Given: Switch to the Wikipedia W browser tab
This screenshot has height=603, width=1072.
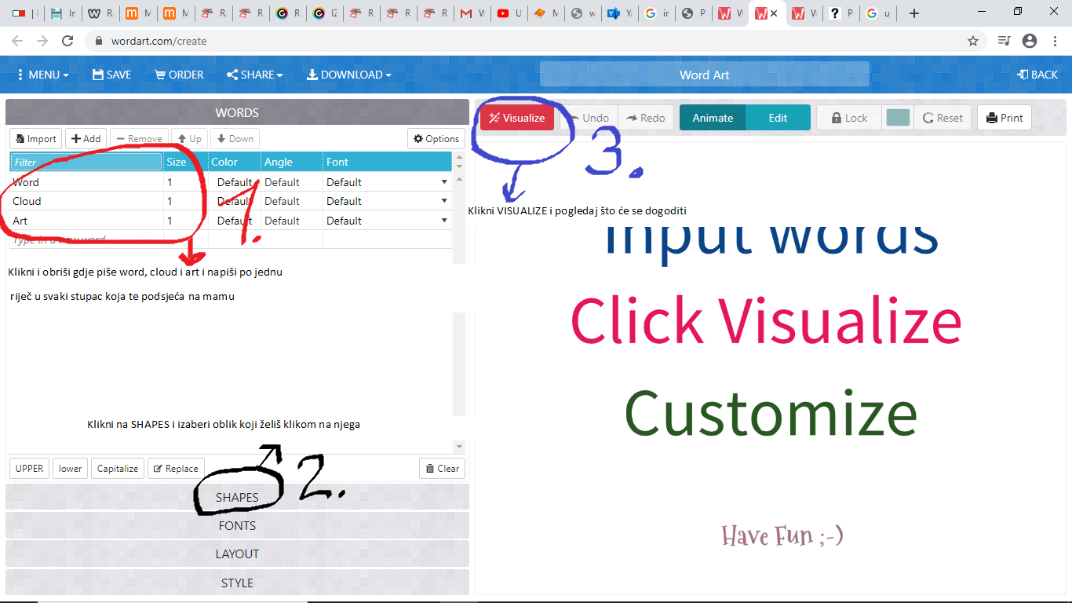Looking at the screenshot, I should tap(102, 13).
